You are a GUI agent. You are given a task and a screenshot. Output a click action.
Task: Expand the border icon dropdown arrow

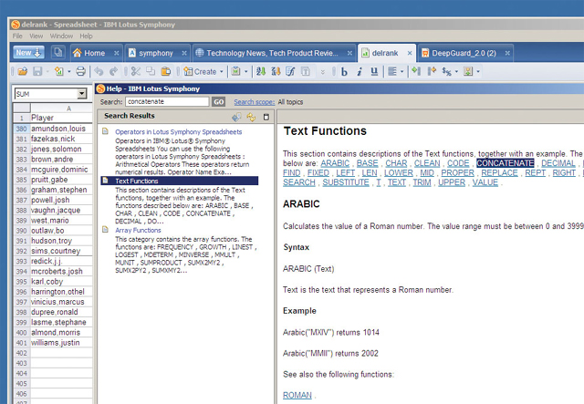point(478,71)
